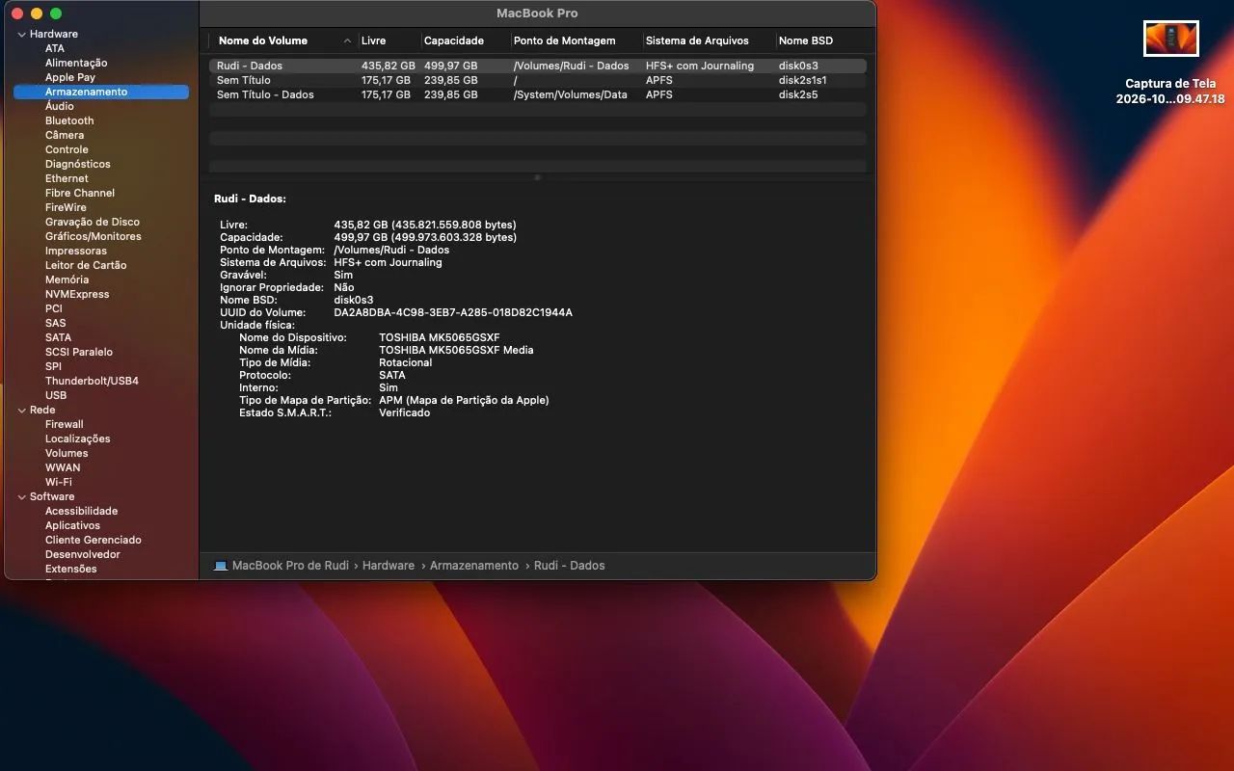Image resolution: width=1234 pixels, height=771 pixels.
Task: Open Extensões under Software
Action: click(71, 569)
